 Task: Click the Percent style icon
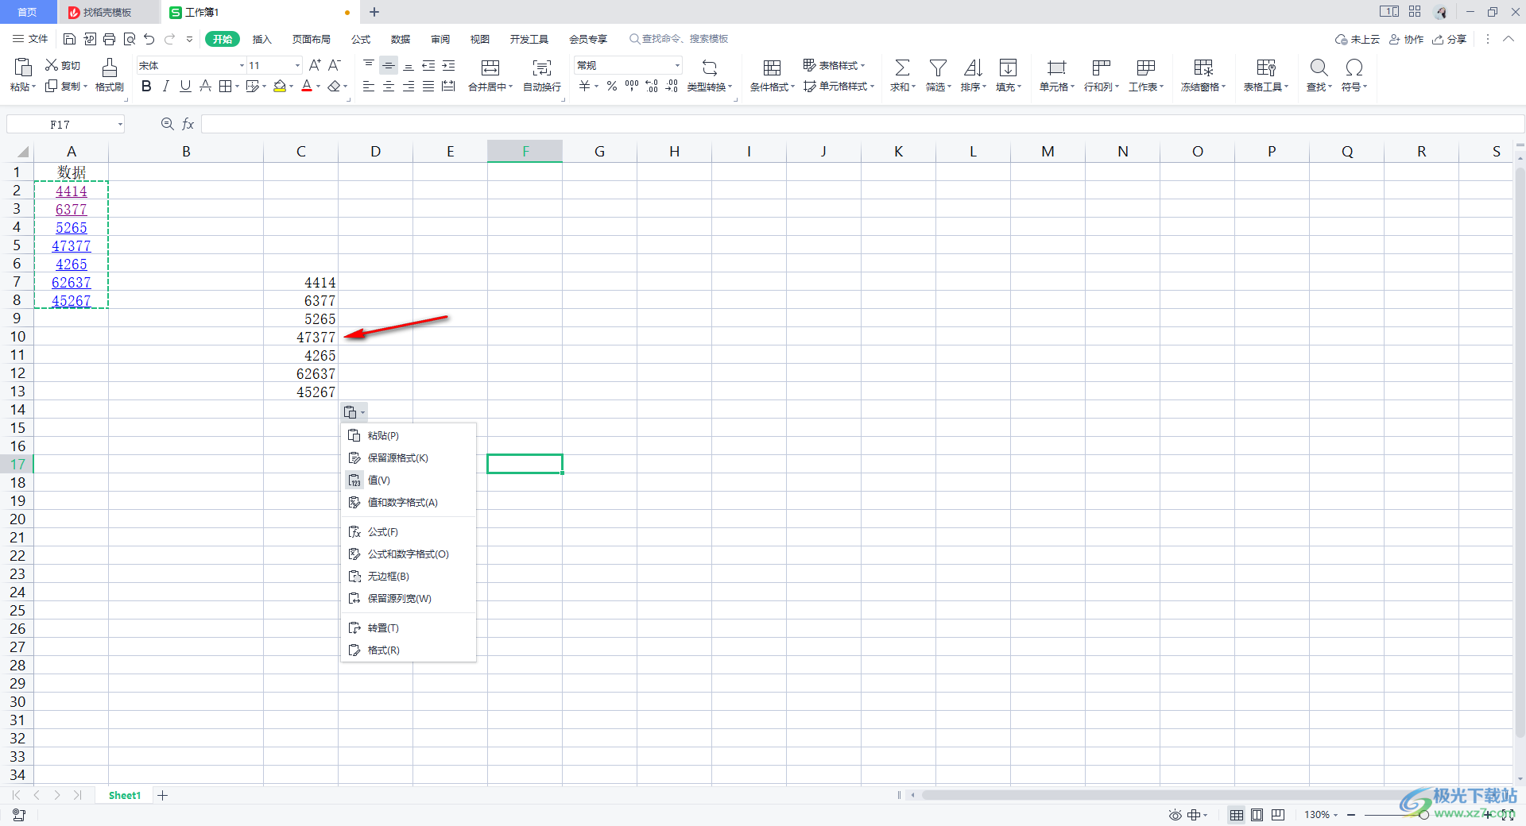pos(612,86)
